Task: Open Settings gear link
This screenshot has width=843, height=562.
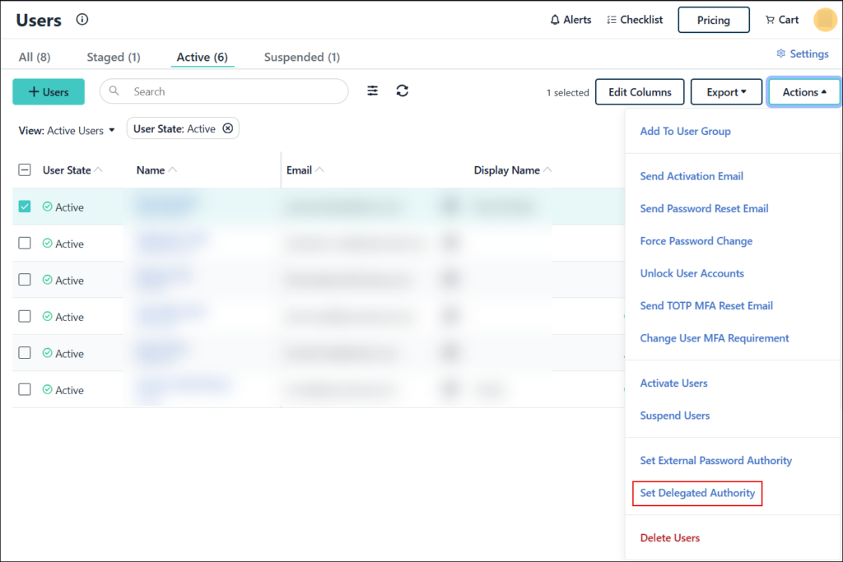Action: pyautogui.click(x=803, y=53)
